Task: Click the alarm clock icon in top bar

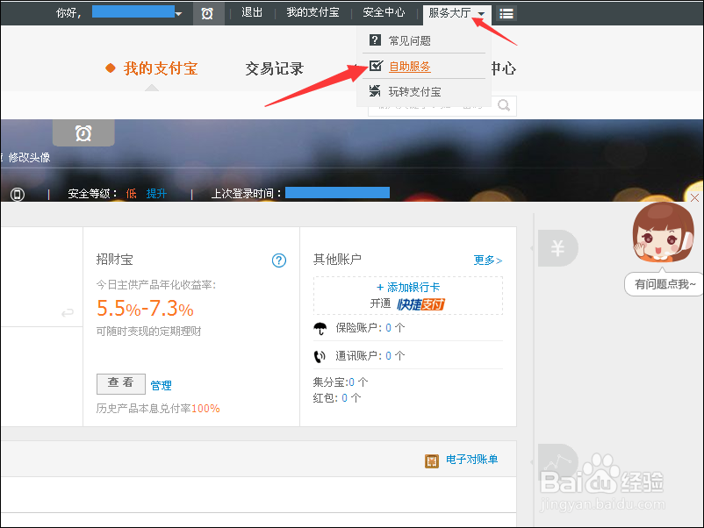Action: [x=207, y=13]
